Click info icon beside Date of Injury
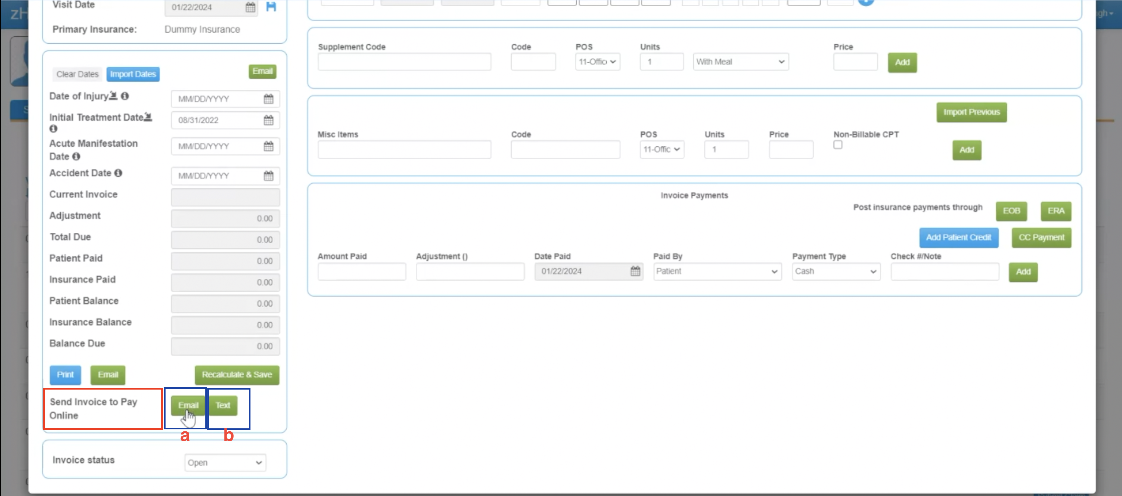This screenshot has width=1122, height=496. tap(125, 96)
